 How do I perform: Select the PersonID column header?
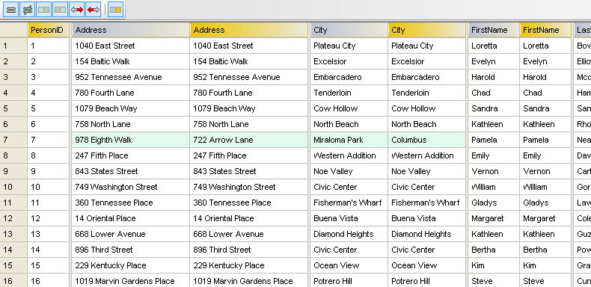point(48,30)
